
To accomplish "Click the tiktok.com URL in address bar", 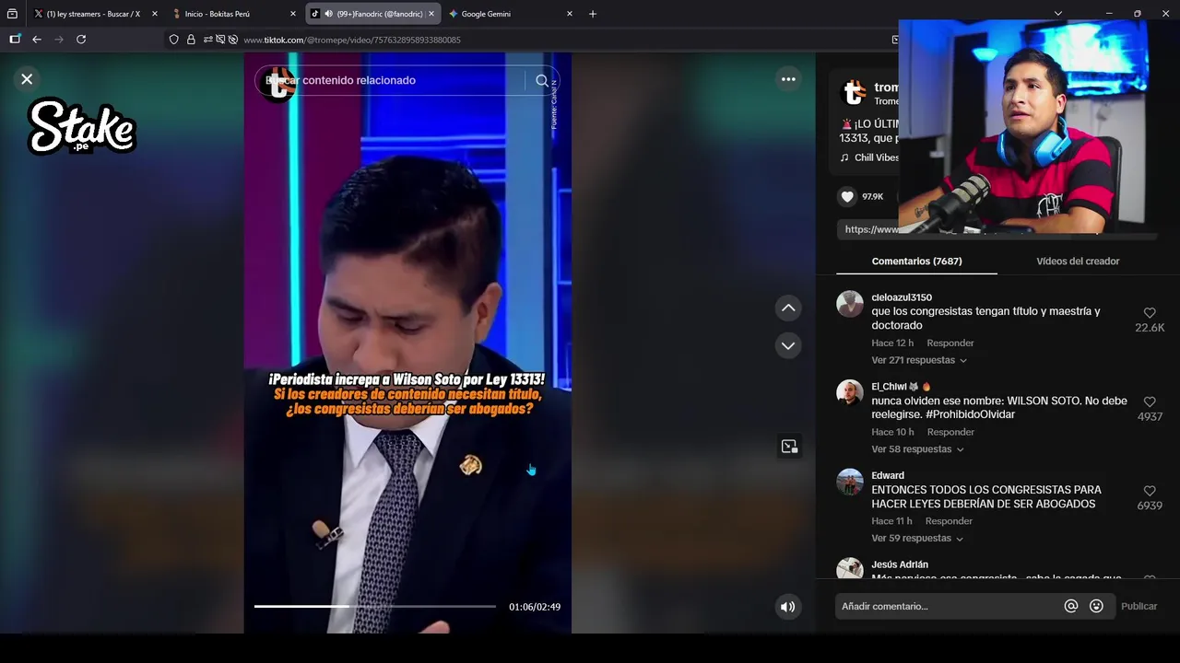I will [352, 40].
